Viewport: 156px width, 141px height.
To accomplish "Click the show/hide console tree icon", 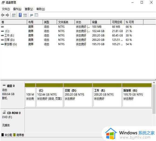I will coord(14,15).
